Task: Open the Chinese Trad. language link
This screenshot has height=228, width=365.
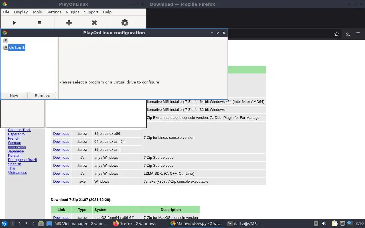Action: (x=19, y=130)
